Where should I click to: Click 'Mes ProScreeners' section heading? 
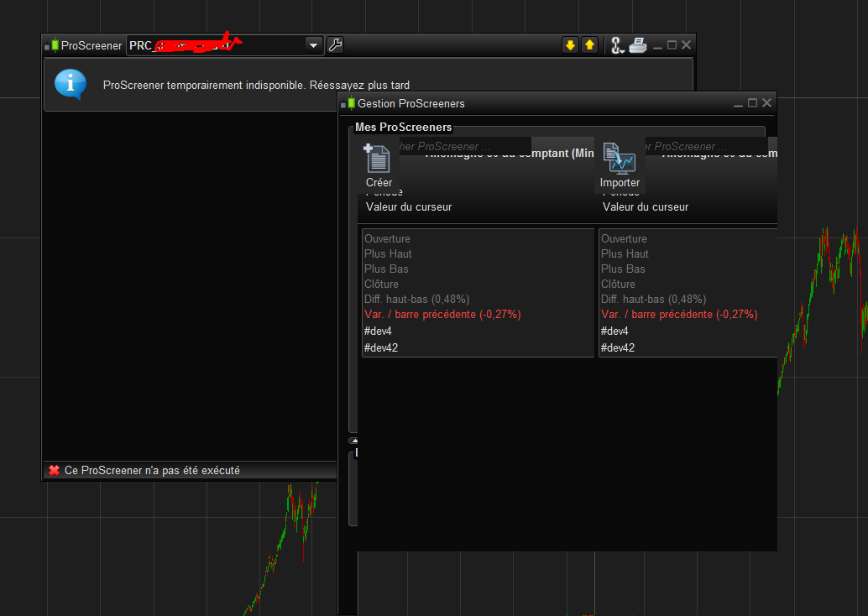pos(404,127)
